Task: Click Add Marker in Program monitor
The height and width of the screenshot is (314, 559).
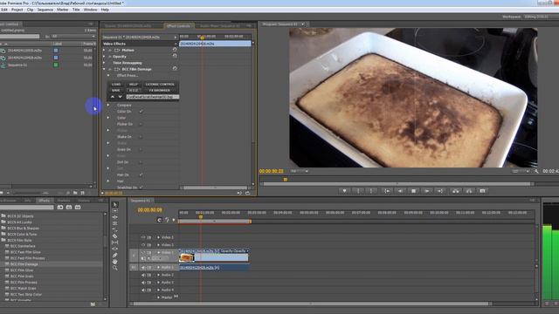Action: point(344,191)
